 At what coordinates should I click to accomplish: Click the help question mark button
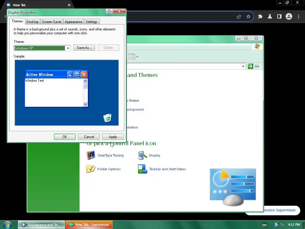coord(109,11)
